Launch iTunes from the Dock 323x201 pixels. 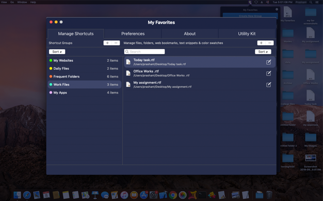pyautogui.click(x=124, y=195)
